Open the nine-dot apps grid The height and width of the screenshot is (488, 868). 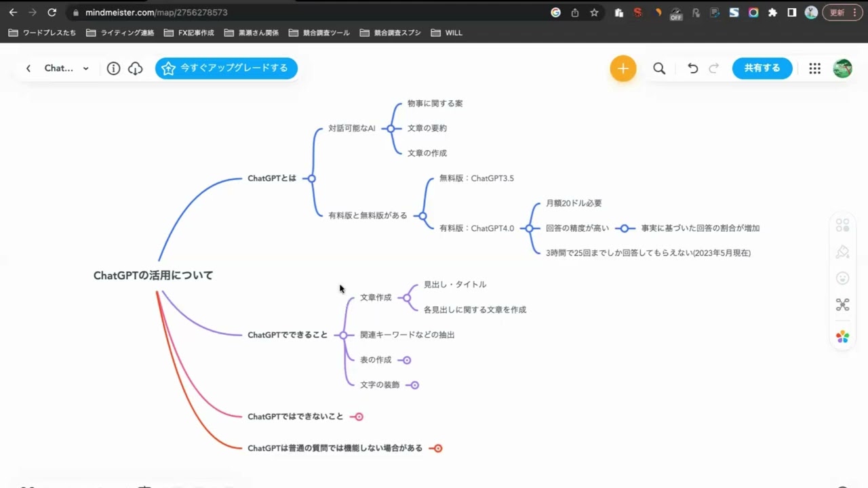(815, 68)
